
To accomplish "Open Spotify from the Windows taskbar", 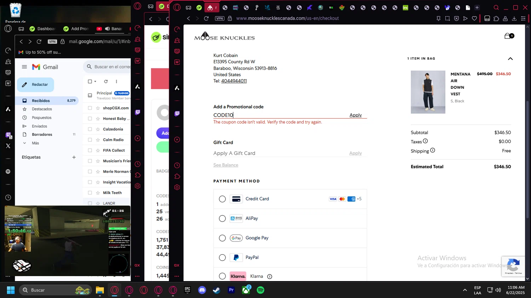I will (x=261, y=290).
